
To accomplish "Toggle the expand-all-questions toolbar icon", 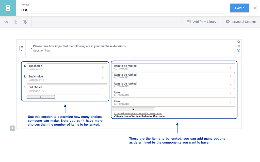I will (15, 22).
